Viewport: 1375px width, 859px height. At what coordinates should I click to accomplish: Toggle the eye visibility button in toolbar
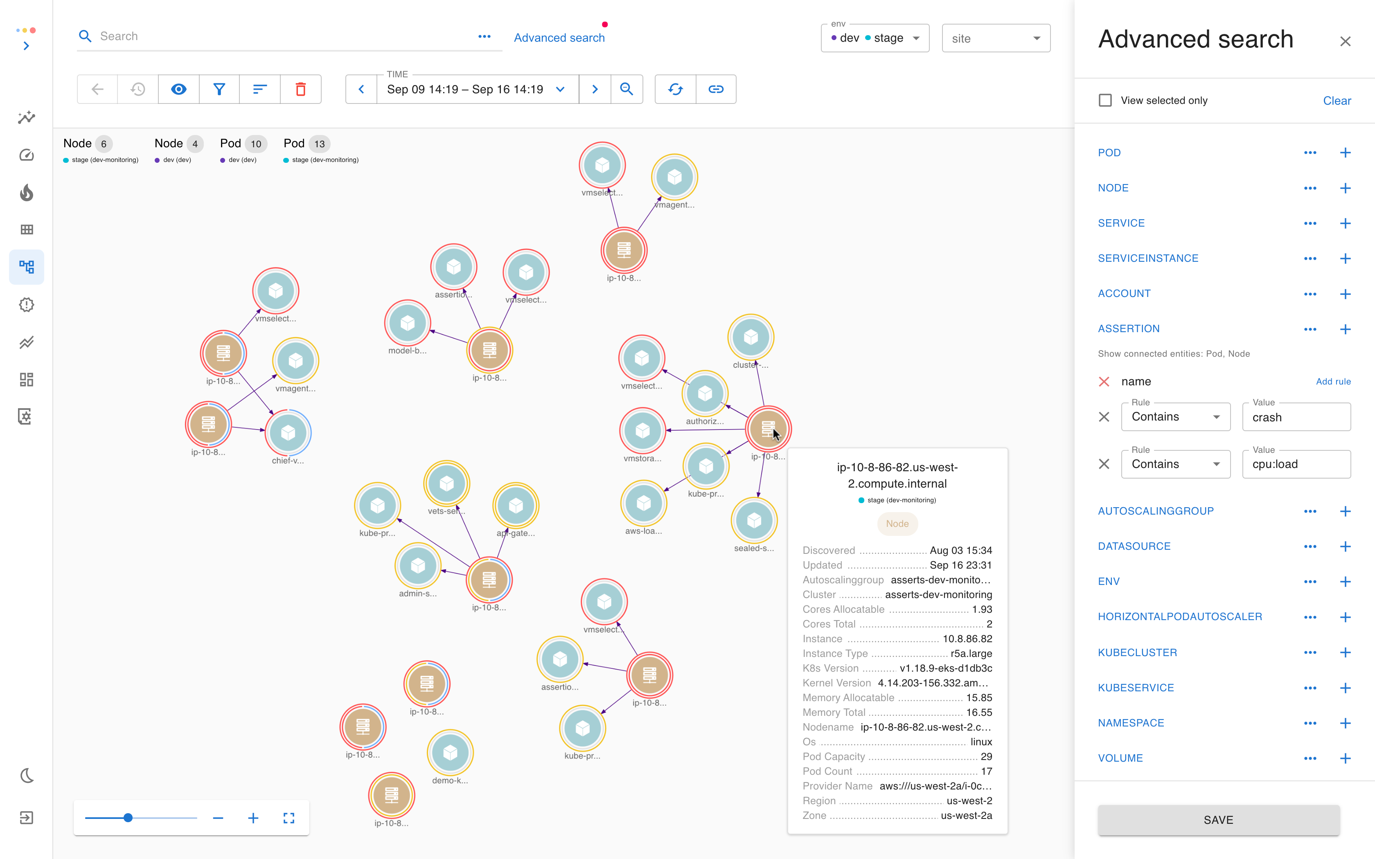point(178,89)
